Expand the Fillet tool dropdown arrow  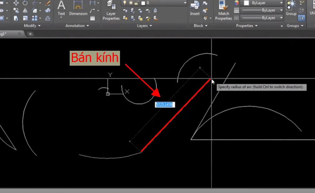click(40, 10)
